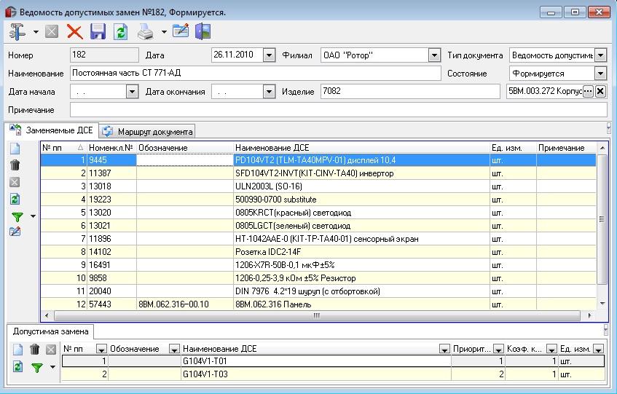The height and width of the screenshot is (394, 617).
Task: Open the dropdown arrow next to tools icon
Action: point(36,32)
